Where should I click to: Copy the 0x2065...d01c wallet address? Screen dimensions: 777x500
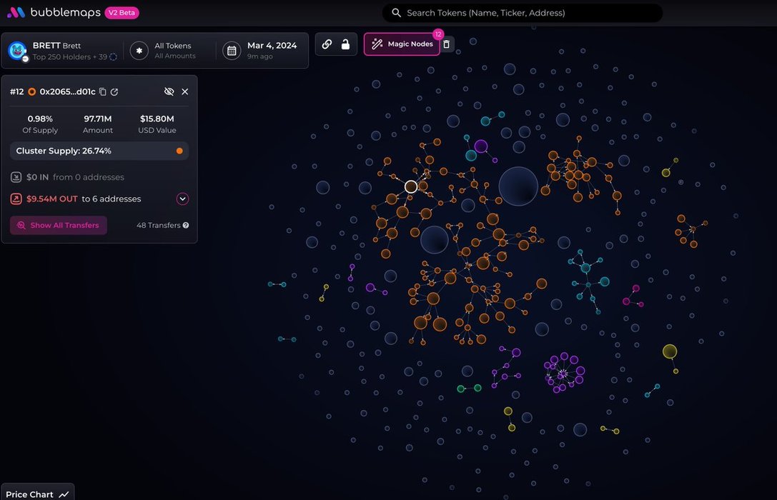coord(103,92)
